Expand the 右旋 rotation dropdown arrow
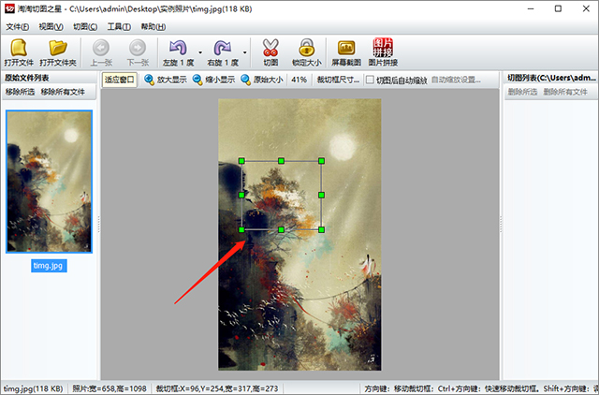The width and height of the screenshot is (599, 395). pyautogui.click(x=245, y=51)
